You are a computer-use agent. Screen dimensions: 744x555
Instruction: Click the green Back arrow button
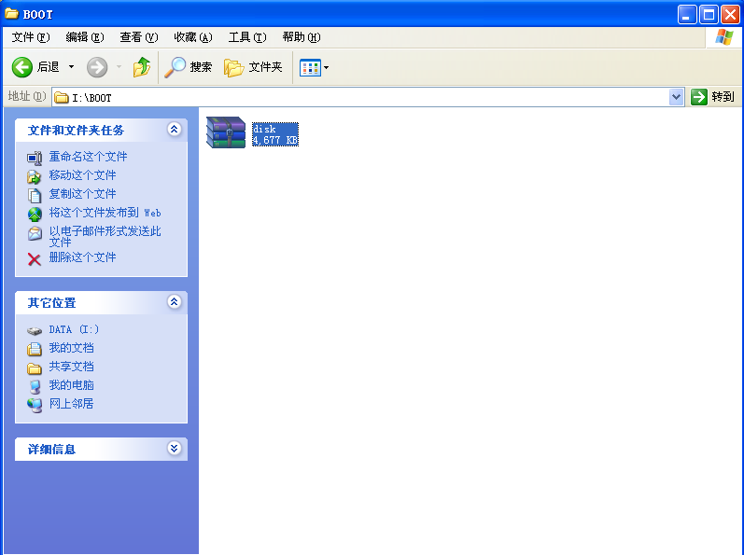pos(21,67)
